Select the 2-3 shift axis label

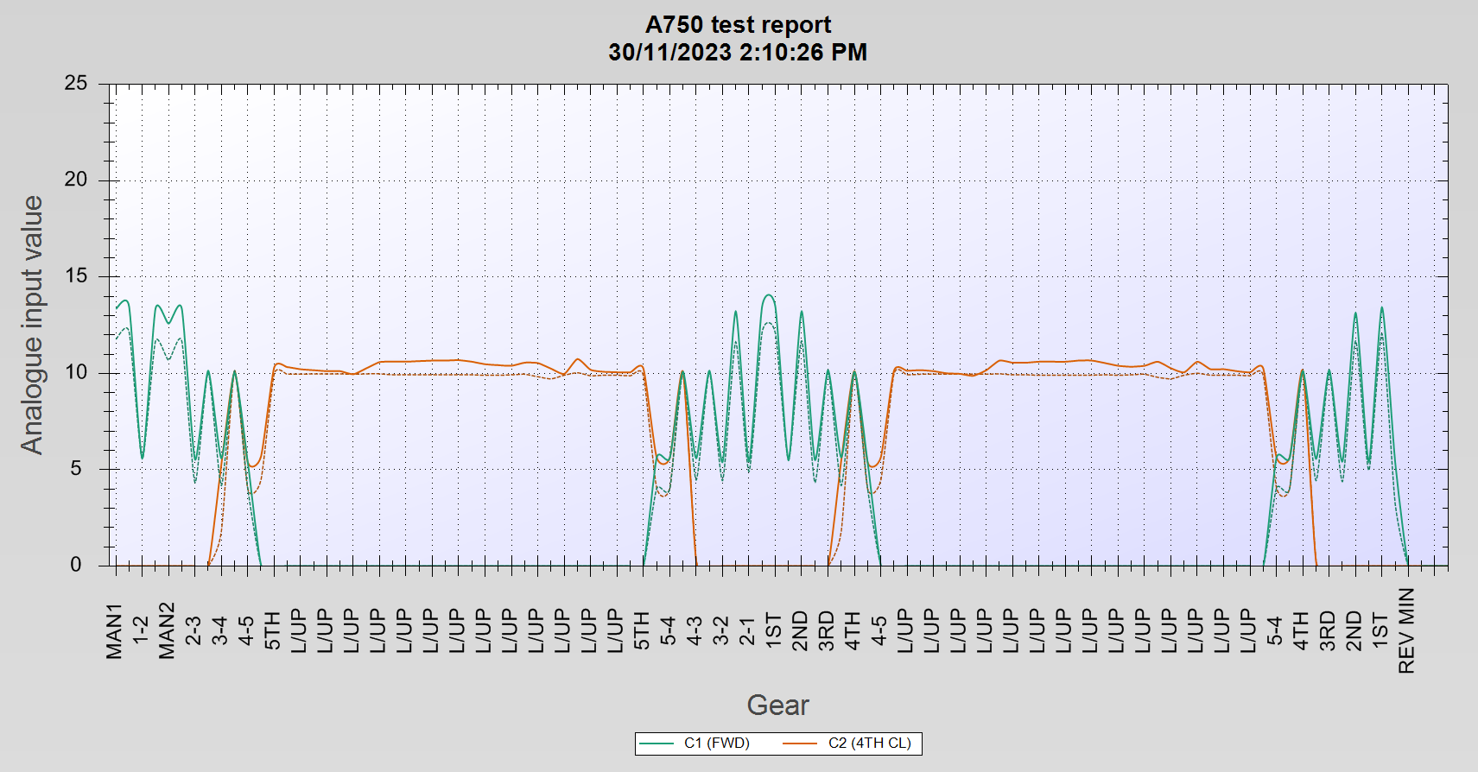tap(193, 631)
